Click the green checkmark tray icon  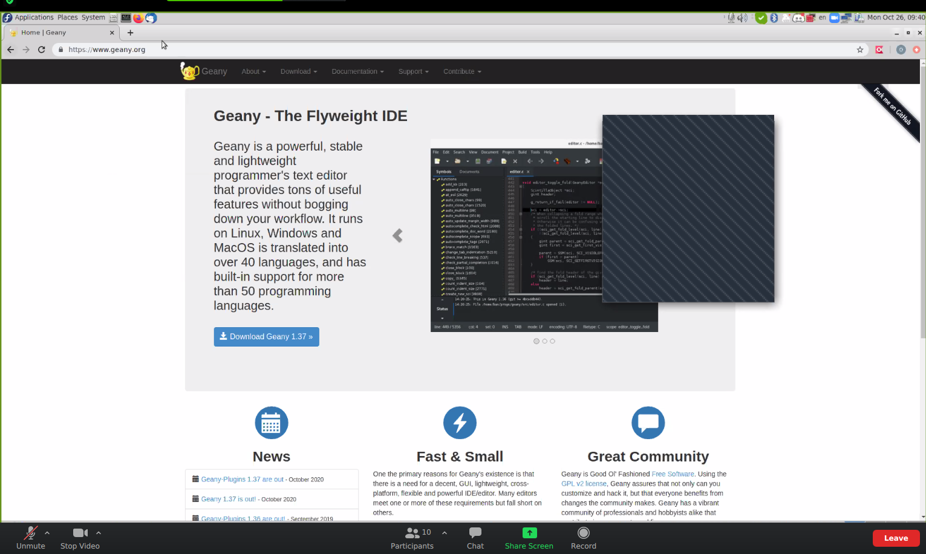(761, 18)
